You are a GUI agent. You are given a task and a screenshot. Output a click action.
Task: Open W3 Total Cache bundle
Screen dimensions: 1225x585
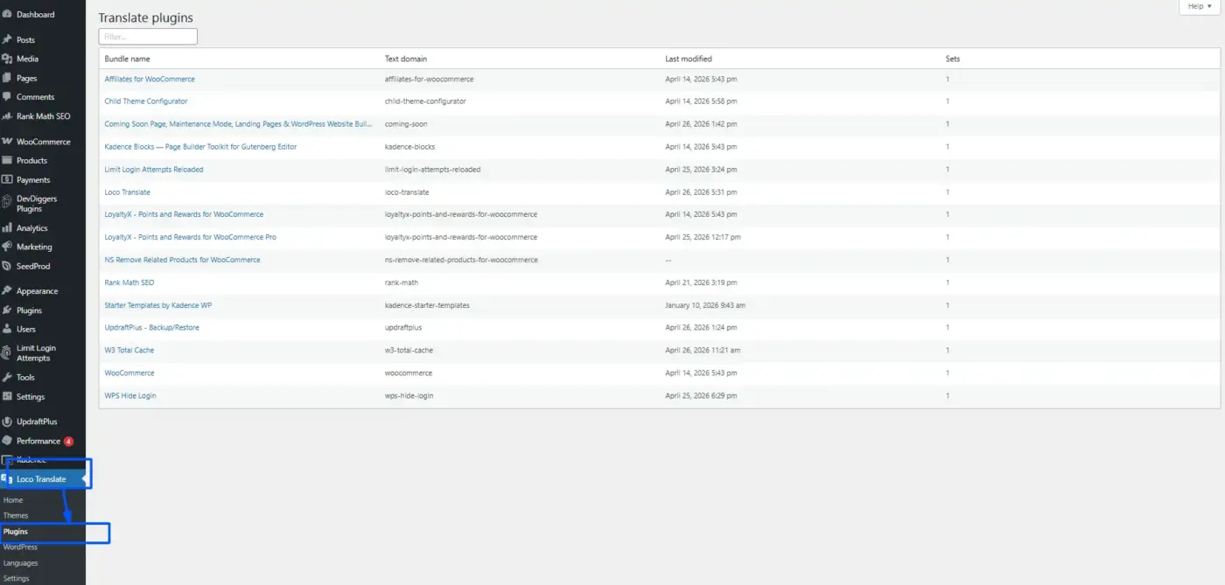(x=129, y=351)
